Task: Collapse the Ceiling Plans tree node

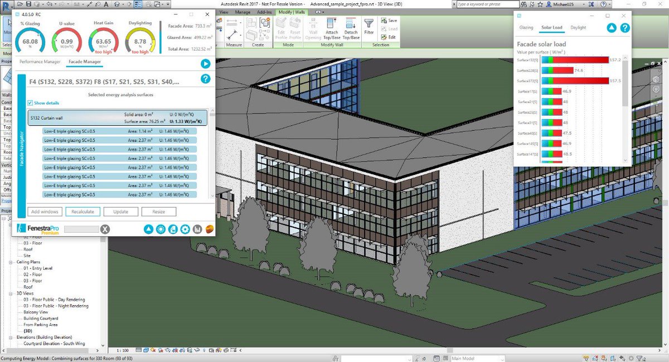Action: pyautogui.click(x=11, y=262)
